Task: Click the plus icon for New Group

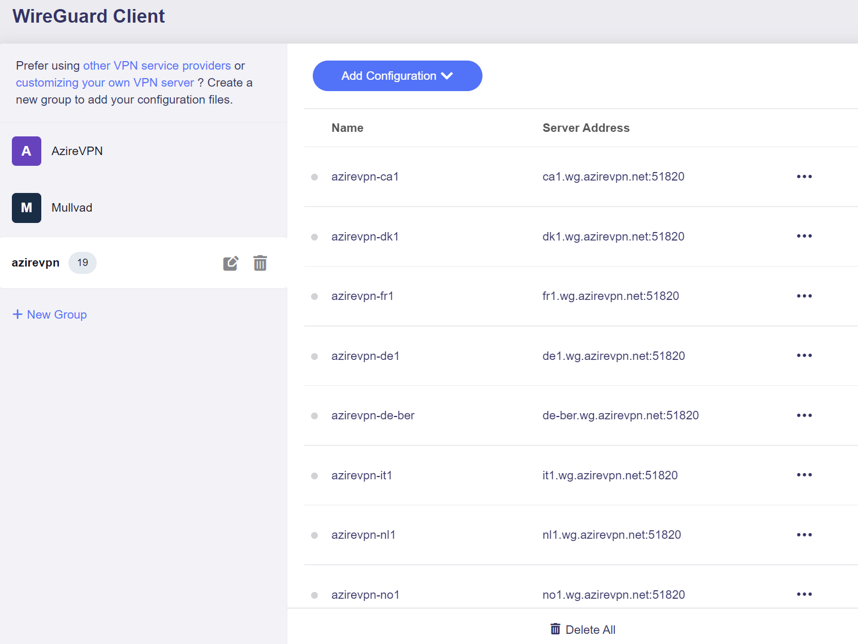Action: click(18, 314)
